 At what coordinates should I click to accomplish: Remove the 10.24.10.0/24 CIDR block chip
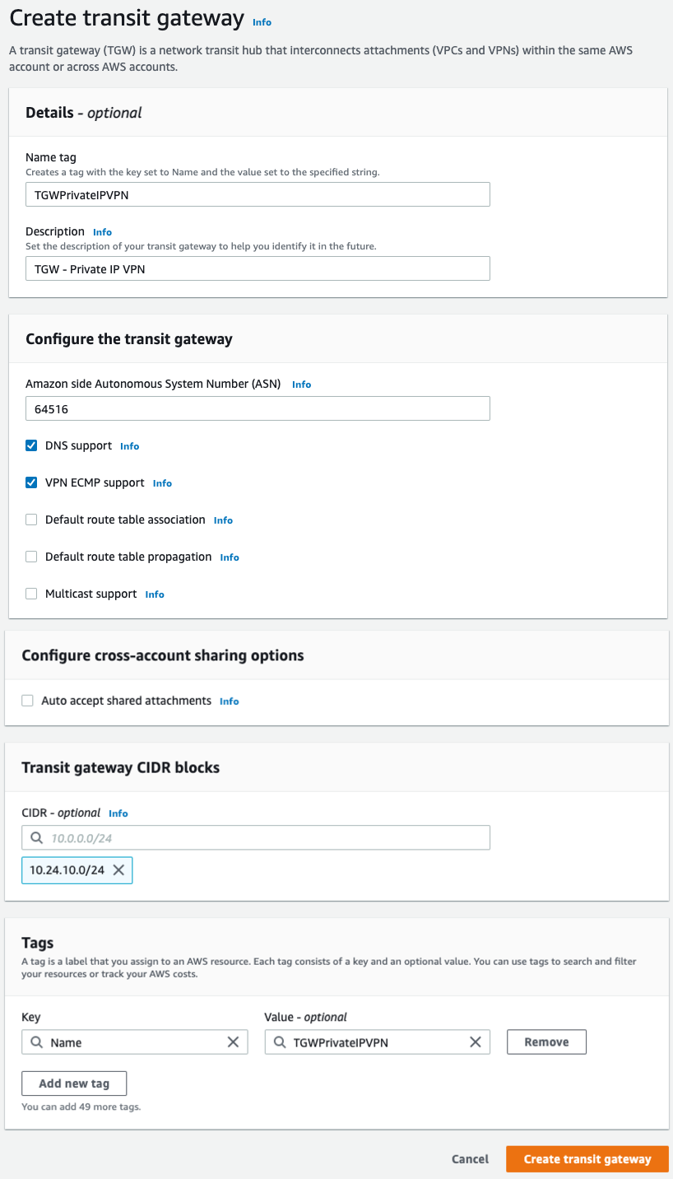[x=118, y=870]
